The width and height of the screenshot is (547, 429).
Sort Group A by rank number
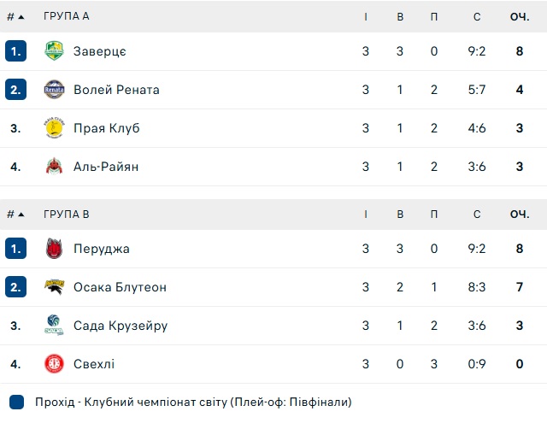coord(15,16)
